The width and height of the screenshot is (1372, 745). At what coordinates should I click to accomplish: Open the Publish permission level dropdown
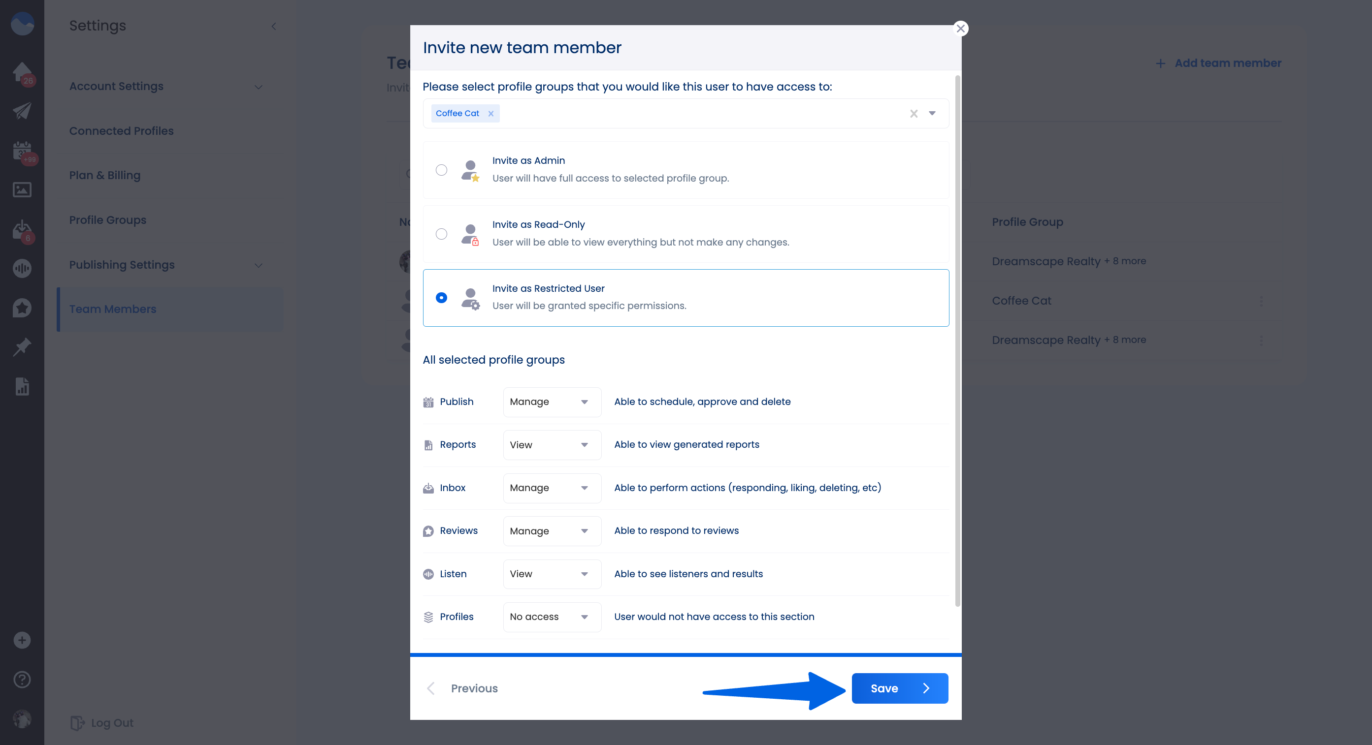(552, 402)
